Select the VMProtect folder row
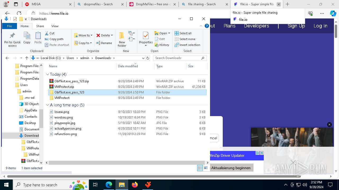The width and height of the screenshot is (339, 190). coord(127,98)
